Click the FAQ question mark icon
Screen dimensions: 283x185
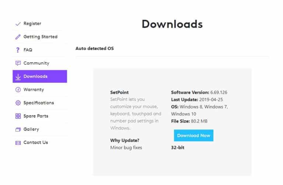18,50
